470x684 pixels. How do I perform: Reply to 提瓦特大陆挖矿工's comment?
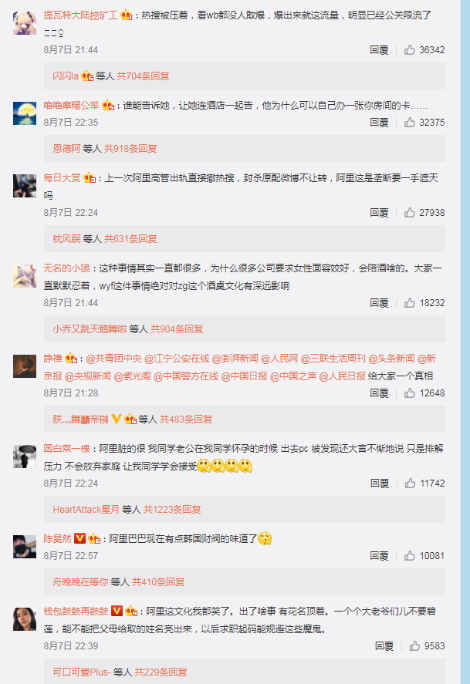click(x=379, y=49)
